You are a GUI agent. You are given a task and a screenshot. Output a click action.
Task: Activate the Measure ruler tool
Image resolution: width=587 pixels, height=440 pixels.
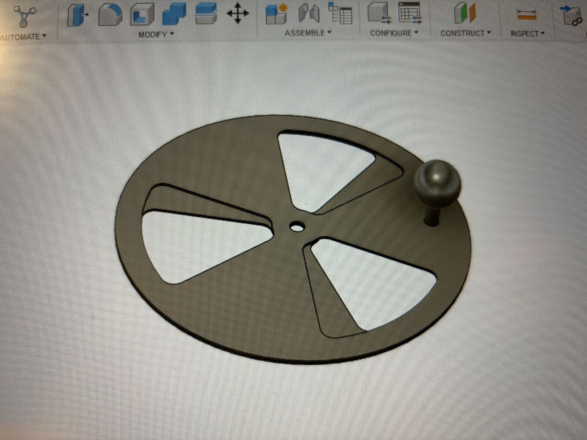click(526, 15)
